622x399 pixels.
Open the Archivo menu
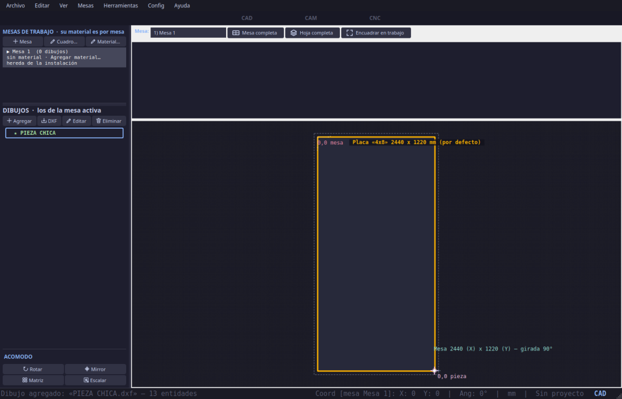click(15, 6)
